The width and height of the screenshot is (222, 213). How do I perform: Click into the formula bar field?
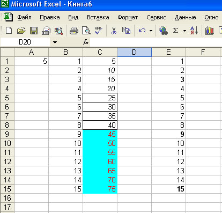coord(156,42)
